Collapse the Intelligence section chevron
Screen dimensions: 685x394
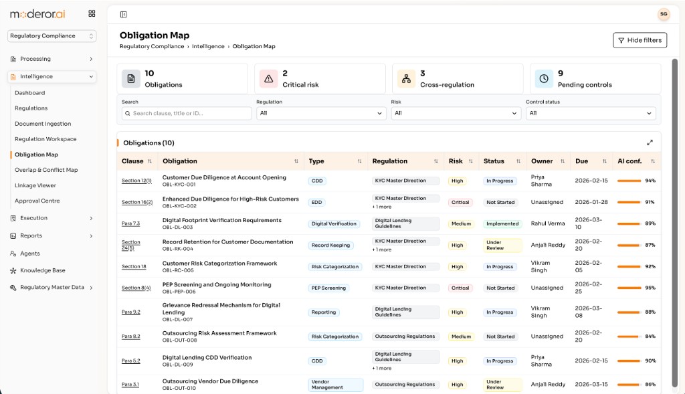point(91,76)
